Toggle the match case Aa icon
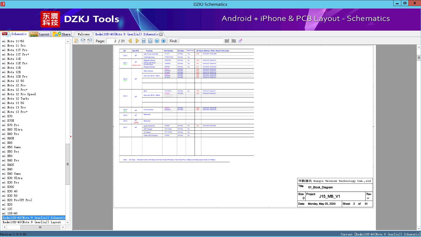 point(240,41)
